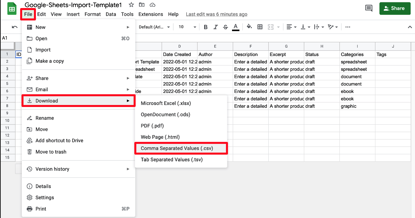
Task: Open the font family dropdown
Action: click(154, 27)
